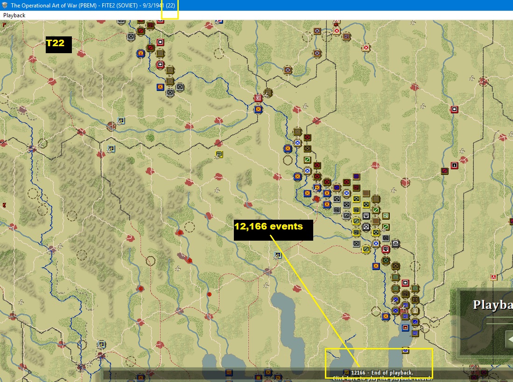The width and height of the screenshot is (513, 382).
Task: Select the blue mountain unit on the lake
Action: point(405,327)
